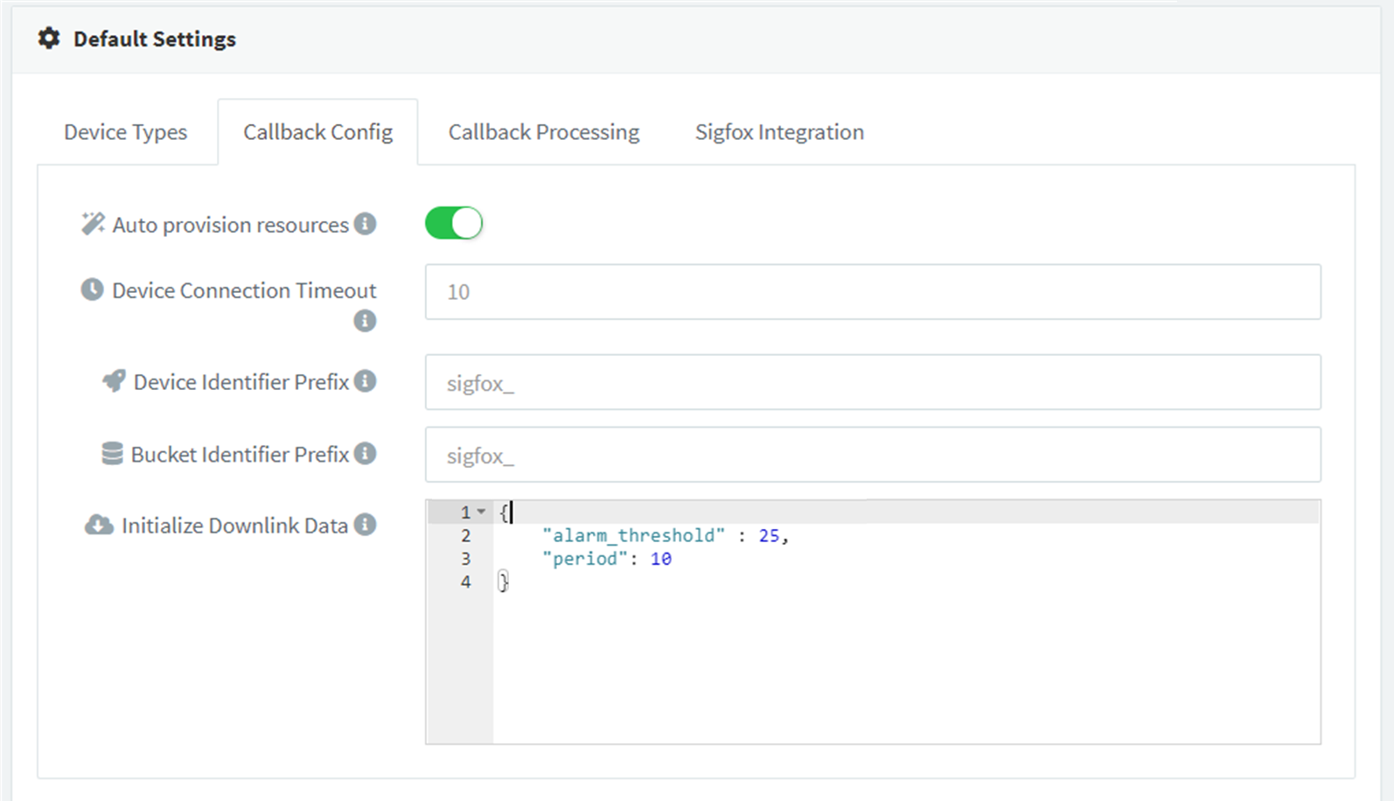Image resolution: width=1394 pixels, height=801 pixels.
Task: Click the cloud download icon for Downlink Data
Action: click(99, 525)
